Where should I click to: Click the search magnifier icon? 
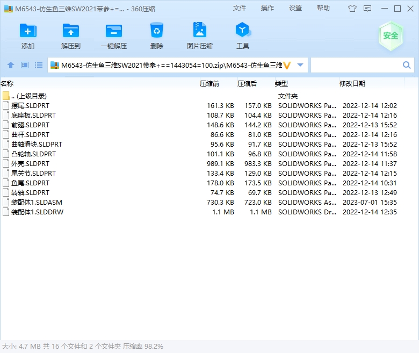tap(407, 65)
